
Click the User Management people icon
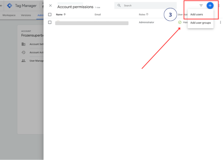coord(23,61)
